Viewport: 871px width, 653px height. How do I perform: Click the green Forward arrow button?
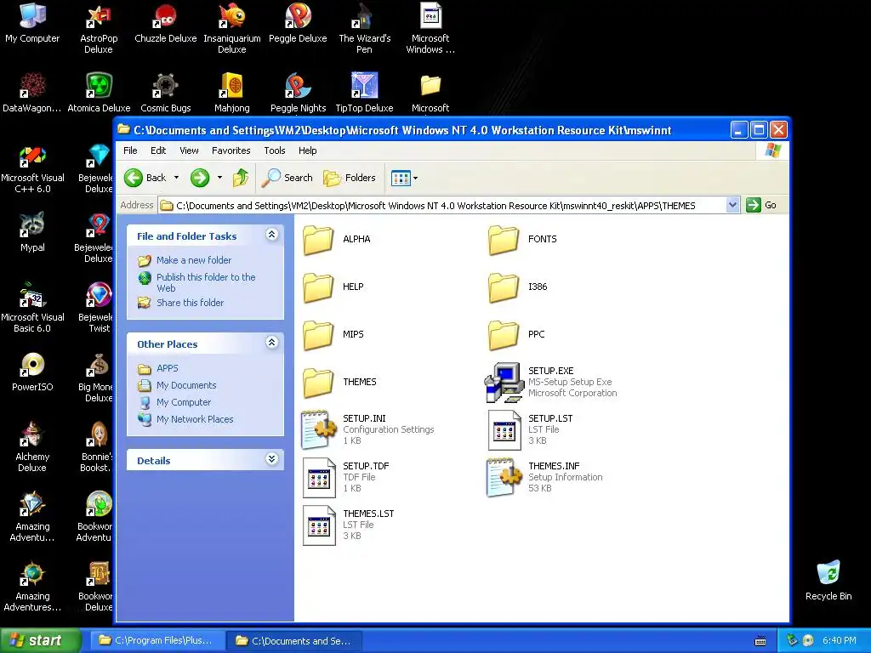click(200, 178)
